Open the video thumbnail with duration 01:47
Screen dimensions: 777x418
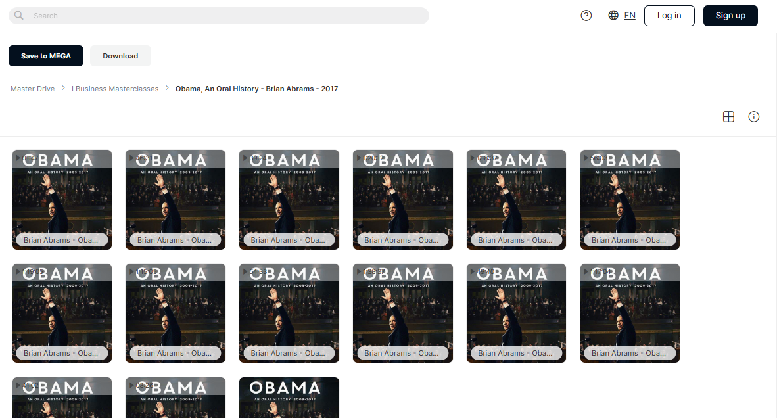pos(62,200)
